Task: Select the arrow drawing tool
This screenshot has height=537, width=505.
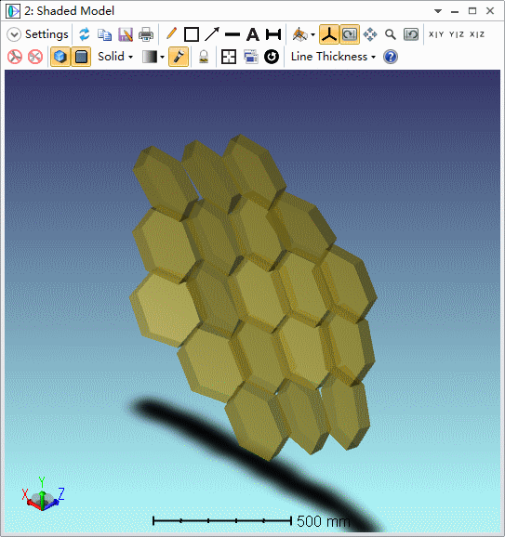Action: click(x=212, y=34)
